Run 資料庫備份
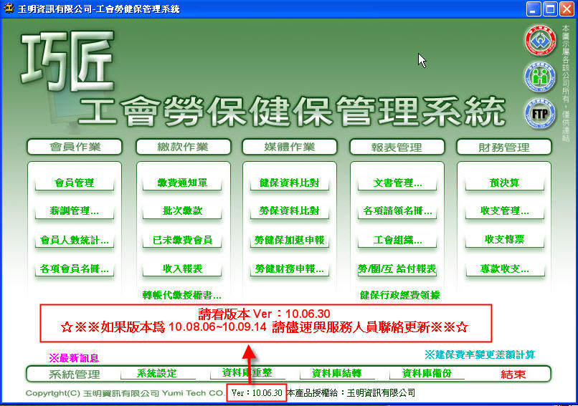The width and height of the screenshot is (578, 406). point(427,373)
